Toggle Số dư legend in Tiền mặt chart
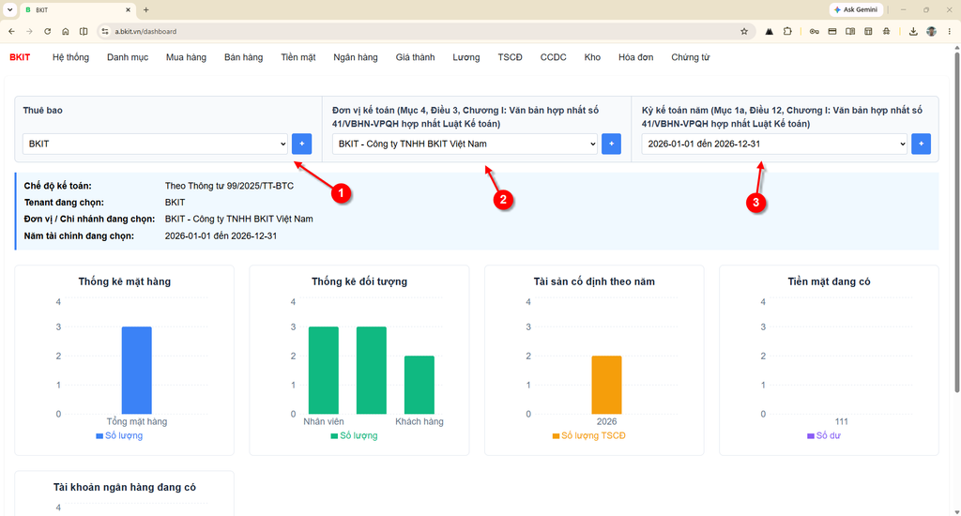 [x=824, y=435]
